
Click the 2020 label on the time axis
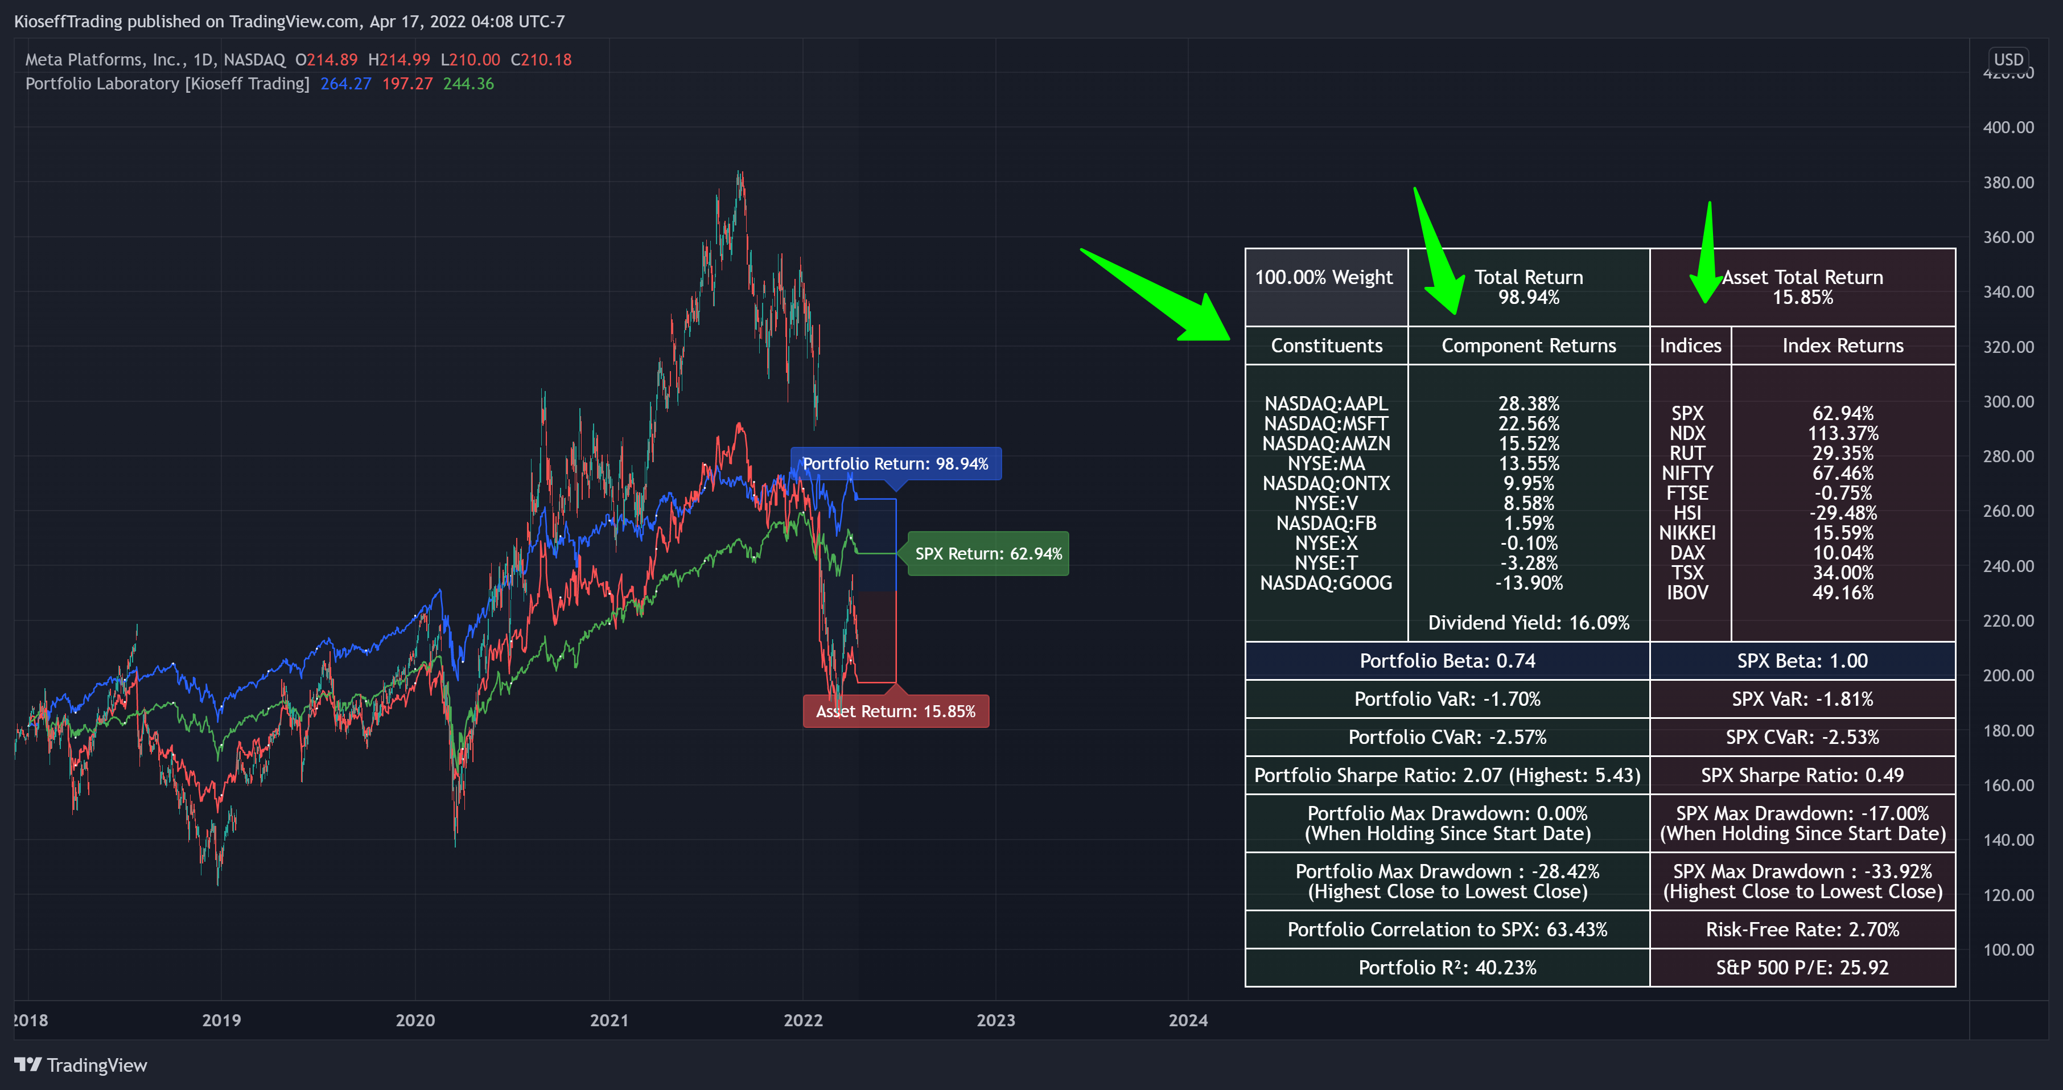point(415,1021)
